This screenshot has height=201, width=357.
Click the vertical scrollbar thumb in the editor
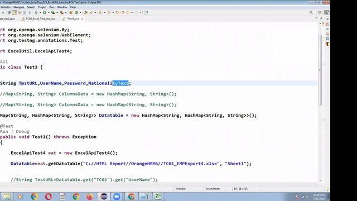coord(320,69)
